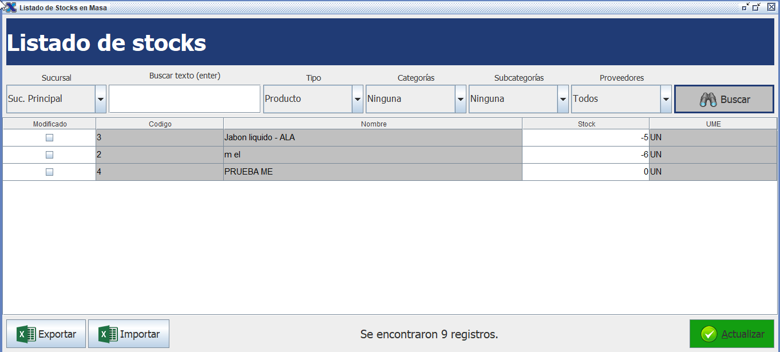The image size is (780, 352).
Task: Click the green Actualizar button
Action: (x=732, y=334)
